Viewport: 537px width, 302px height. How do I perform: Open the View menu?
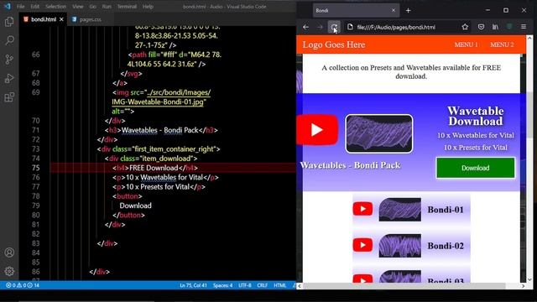[78, 7]
